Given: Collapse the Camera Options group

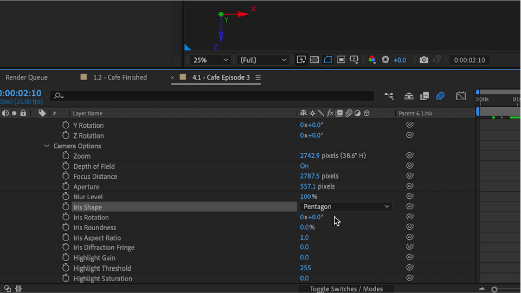Looking at the screenshot, I should pyautogui.click(x=47, y=146).
